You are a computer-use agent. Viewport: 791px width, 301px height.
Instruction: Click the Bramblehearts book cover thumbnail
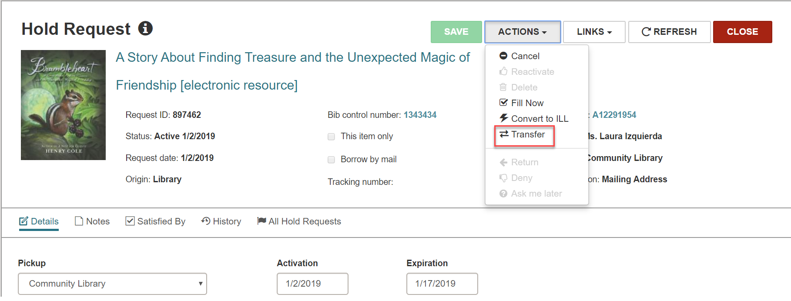coord(64,105)
